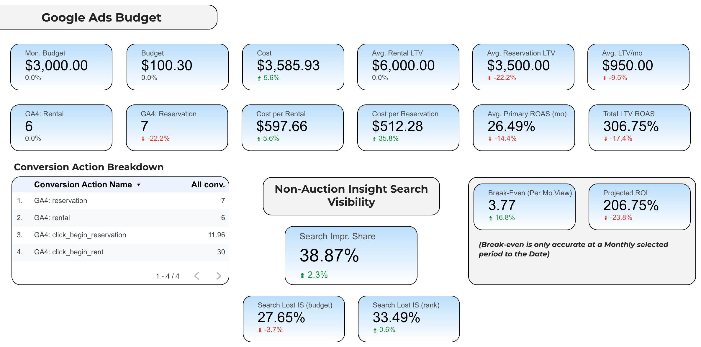Click green up arrow on Cost scorecard
The image size is (701, 347).
click(259, 78)
